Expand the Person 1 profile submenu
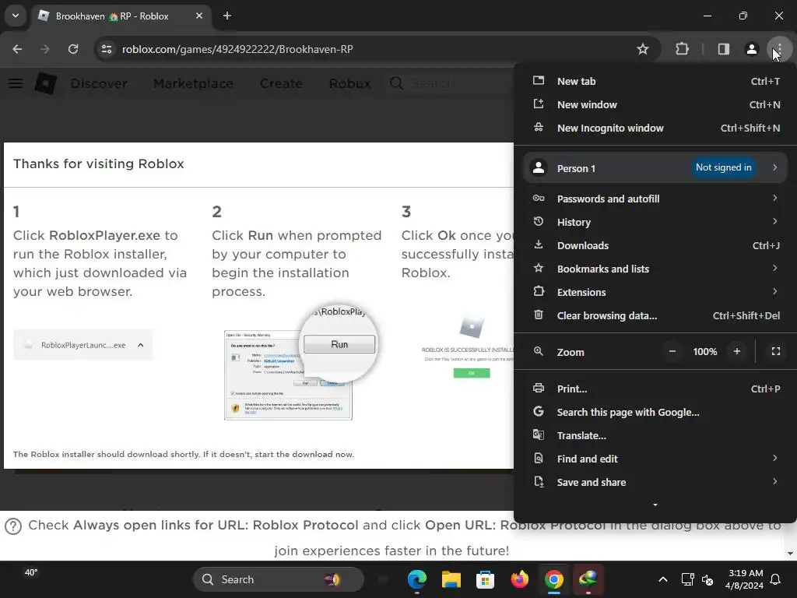The height and width of the screenshot is (598, 797). click(x=655, y=168)
